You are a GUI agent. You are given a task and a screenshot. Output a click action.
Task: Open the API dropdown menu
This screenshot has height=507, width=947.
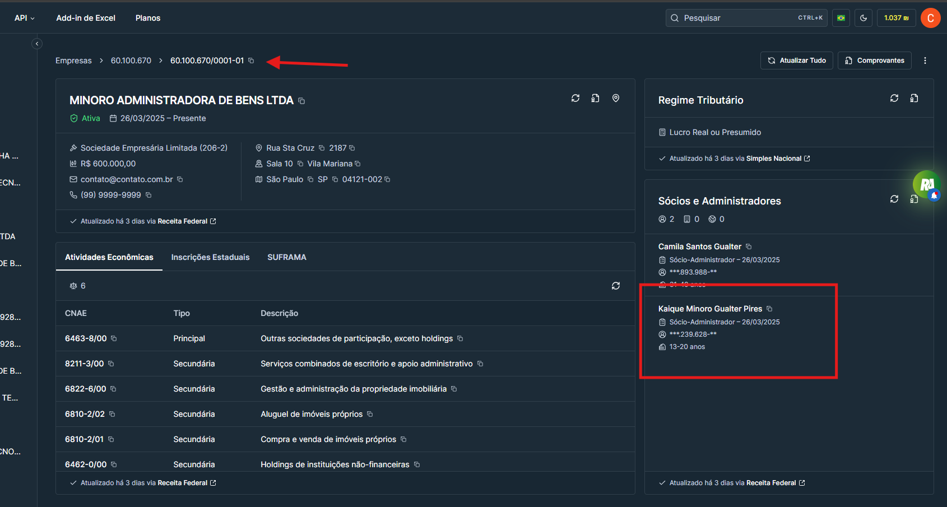[24, 18]
